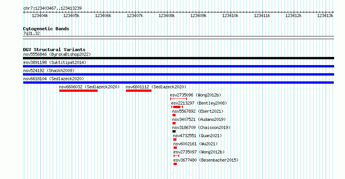345x179 pixels.
Task: Select the 7q31.32 band label
Action: (x=31, y=34)
